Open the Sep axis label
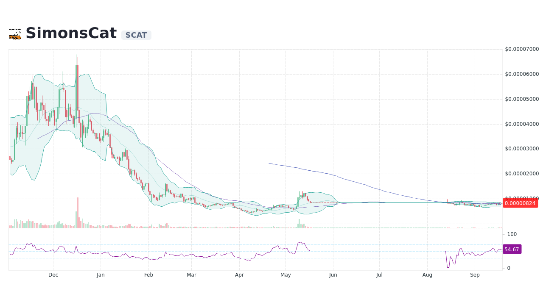The width and height of the screenshot is (543, 305). click(475, 275)
